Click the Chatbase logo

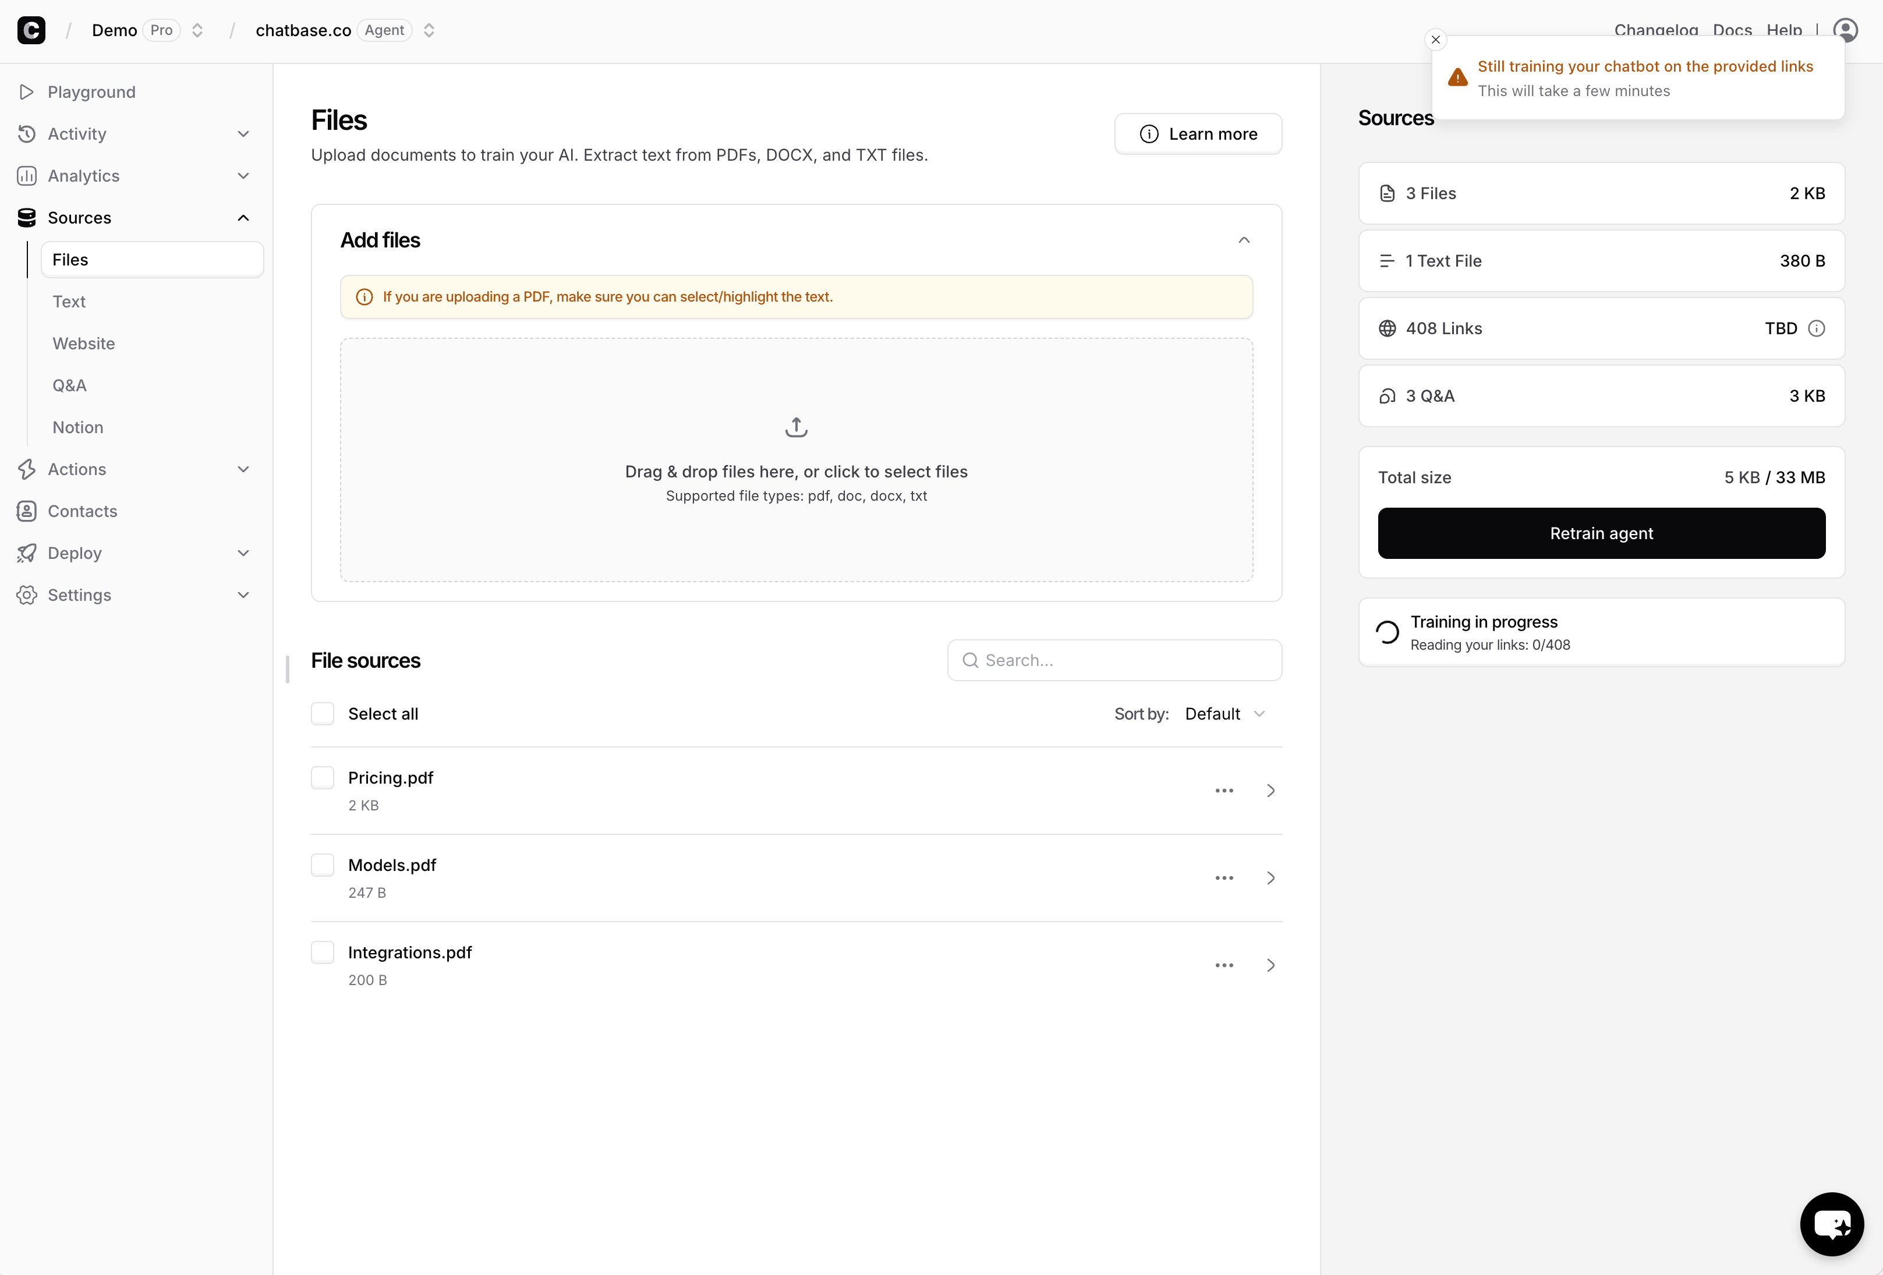point(31,30)
